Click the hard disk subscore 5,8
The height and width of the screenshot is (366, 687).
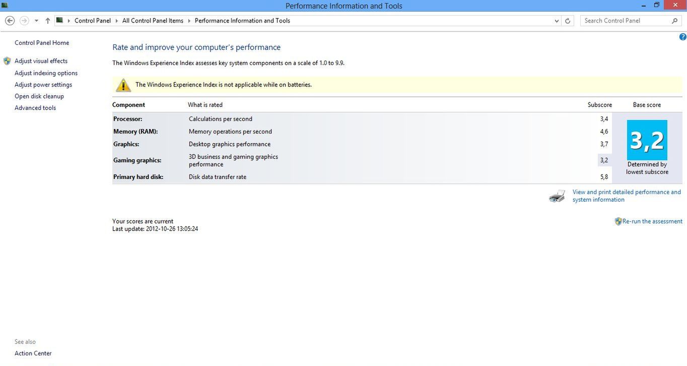coord(604,177)
